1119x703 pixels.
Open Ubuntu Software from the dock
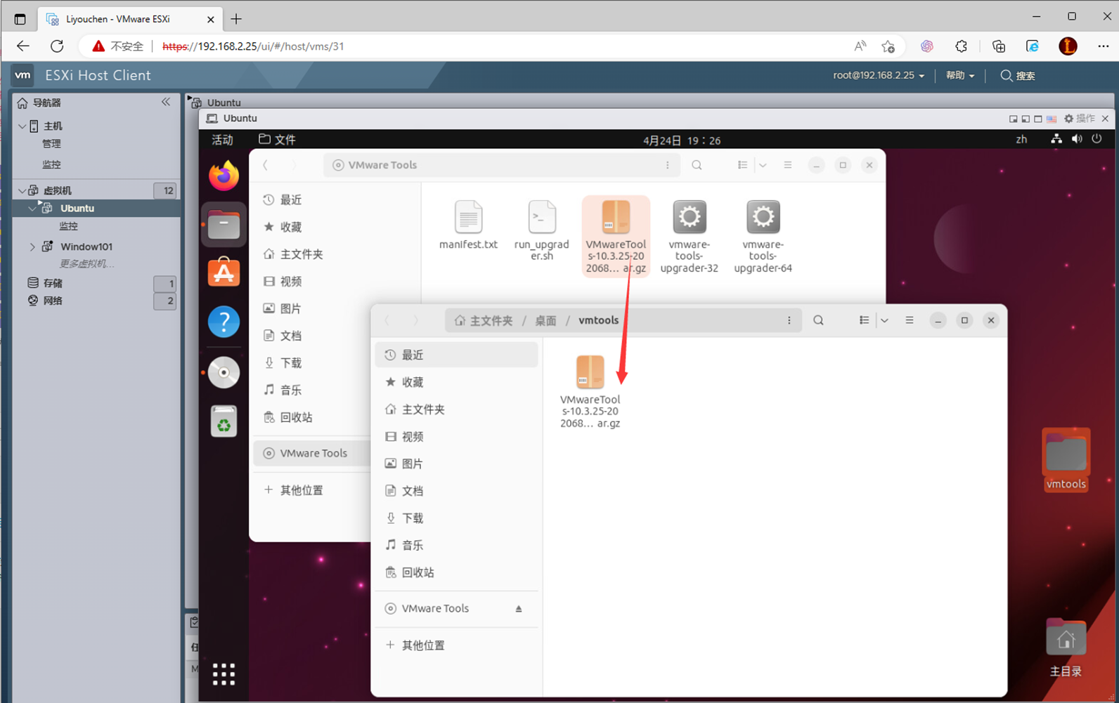(224, 272)
